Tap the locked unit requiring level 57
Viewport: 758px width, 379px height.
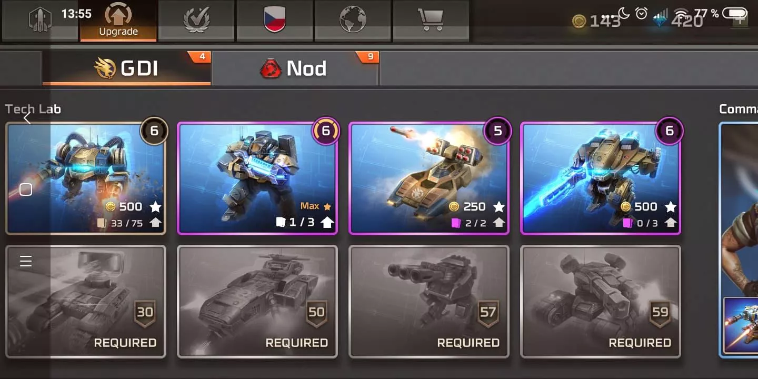click(429, 302)
